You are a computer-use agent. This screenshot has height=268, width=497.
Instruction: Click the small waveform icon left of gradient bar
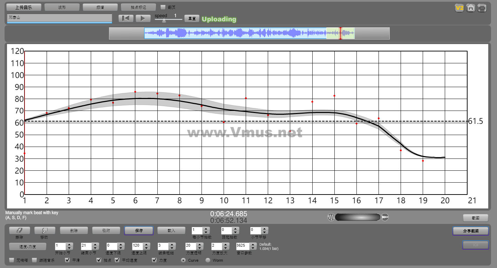tap(331, 217)
